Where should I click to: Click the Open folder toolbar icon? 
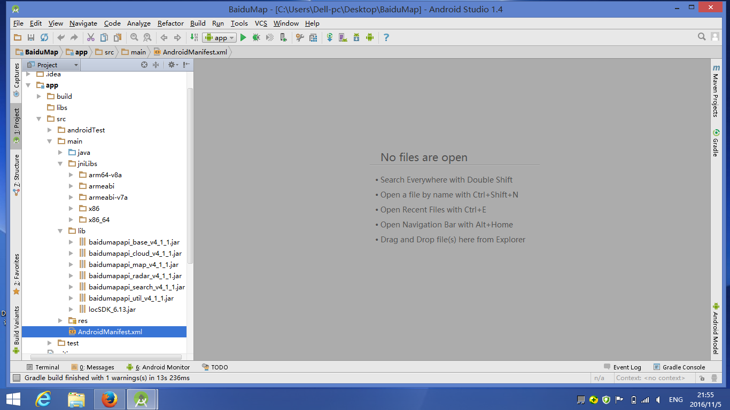coord(18,37)
